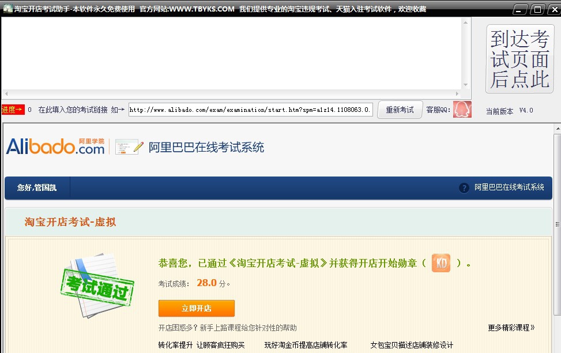Open the 转化率提升 让顾客疯狂购买 course link
Image resolution: width=561 pixels, height=353 pixels.
click(x=201, y=345)
